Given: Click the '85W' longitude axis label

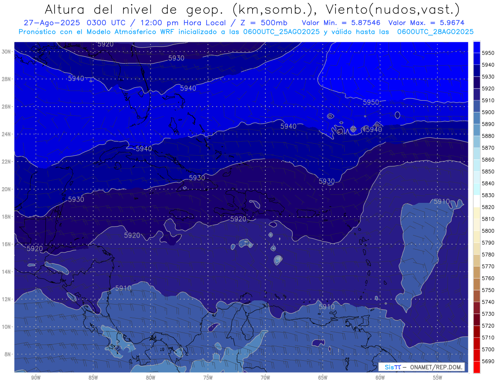Looking at the screenshot, I should 93,378.
